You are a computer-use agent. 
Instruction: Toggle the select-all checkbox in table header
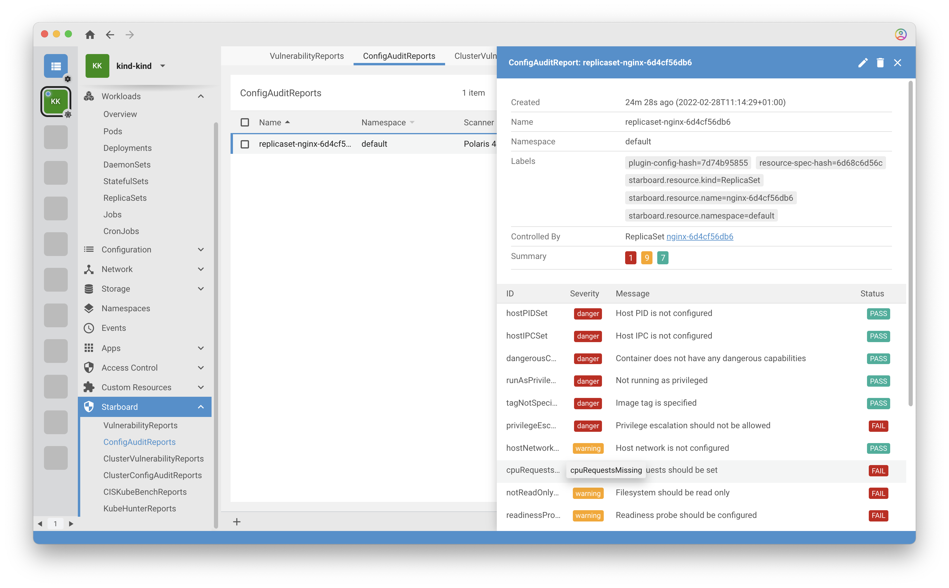(245, 122)
